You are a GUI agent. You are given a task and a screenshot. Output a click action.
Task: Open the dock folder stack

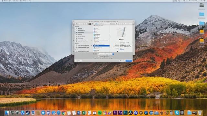pyautogui.click(x=190, y=113)
